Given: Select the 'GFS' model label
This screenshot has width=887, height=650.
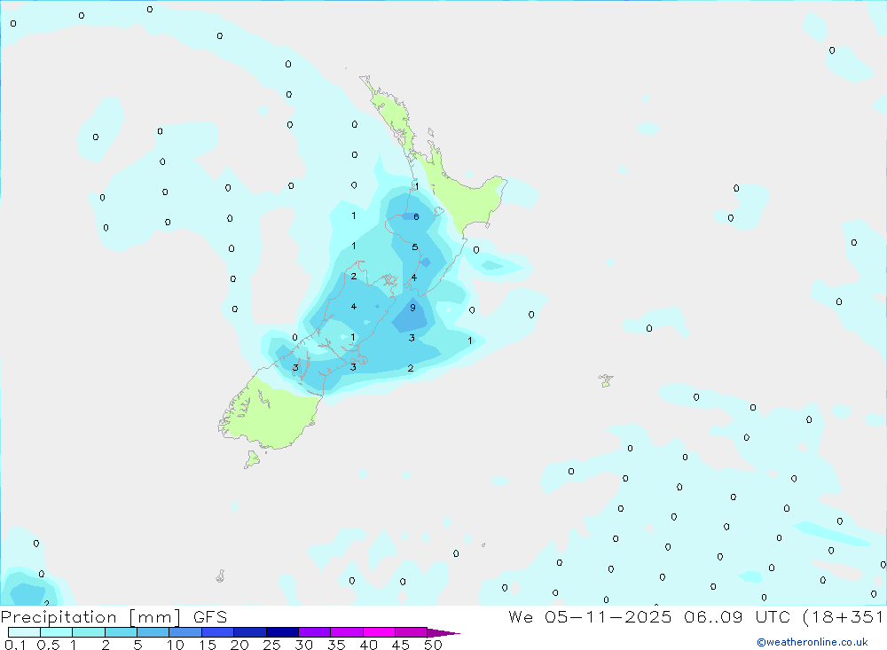Looking at the screenshot, I should 210,616.
